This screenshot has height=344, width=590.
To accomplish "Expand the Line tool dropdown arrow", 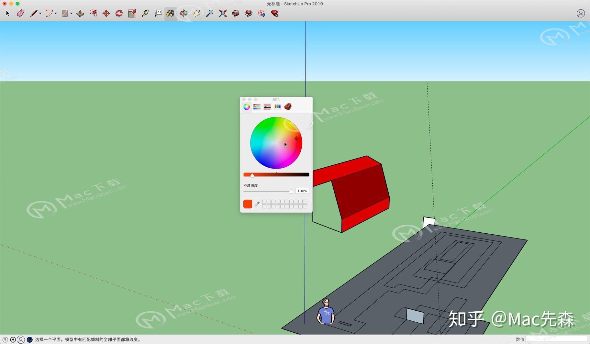I will 40,14.
